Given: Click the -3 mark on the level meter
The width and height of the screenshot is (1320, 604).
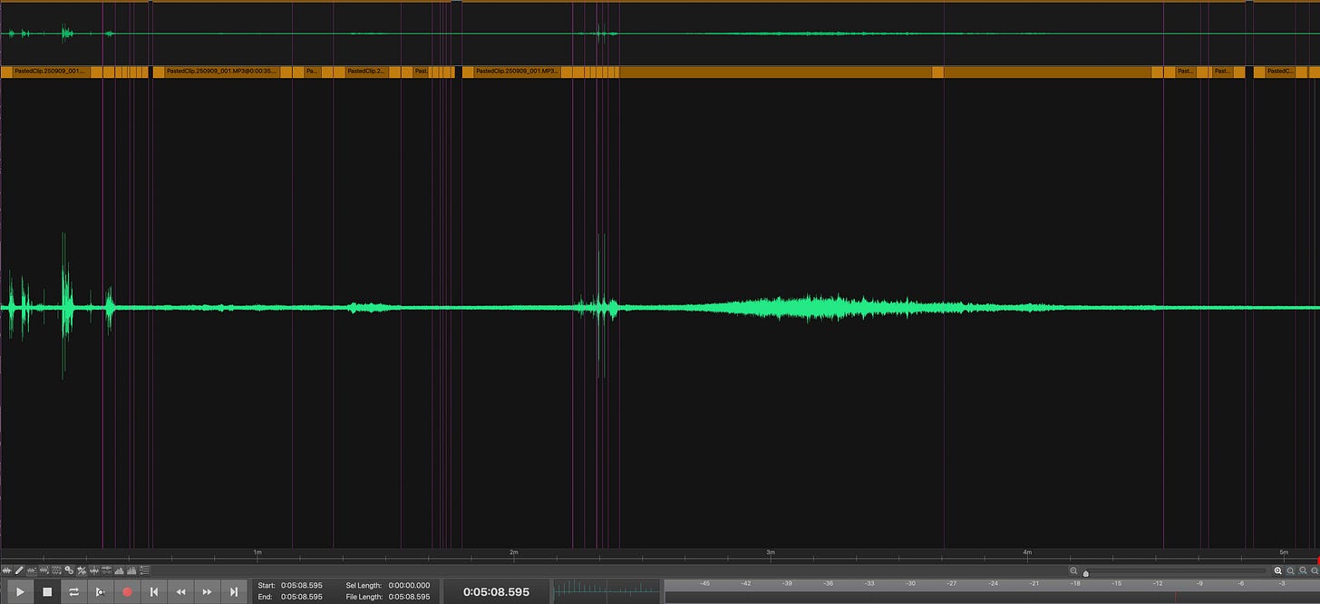Looking at the screenshot, I should pos(1282,583).
